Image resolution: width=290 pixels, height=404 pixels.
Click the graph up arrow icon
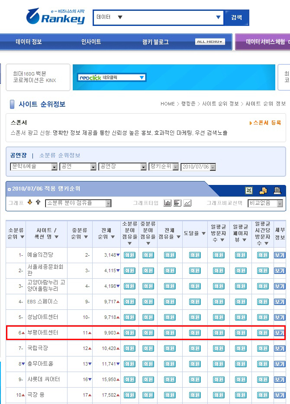point(38,202)
